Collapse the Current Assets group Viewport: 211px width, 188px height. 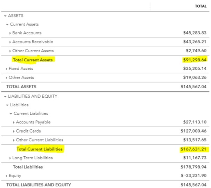pos(7,24)
